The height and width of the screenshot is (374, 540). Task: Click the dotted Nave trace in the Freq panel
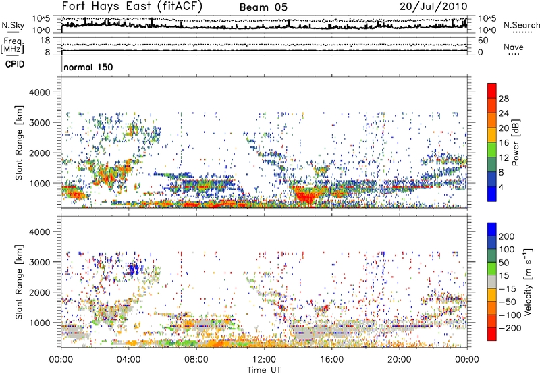pyautogui.click(x=264, y=45)
